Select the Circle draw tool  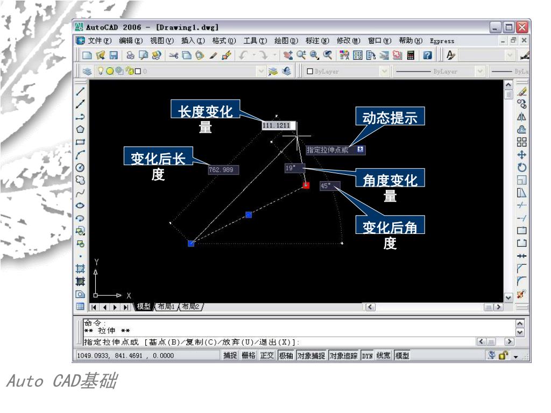pos(81,168)
